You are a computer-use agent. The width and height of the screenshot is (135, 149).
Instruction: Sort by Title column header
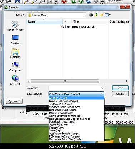pos(90,21)
